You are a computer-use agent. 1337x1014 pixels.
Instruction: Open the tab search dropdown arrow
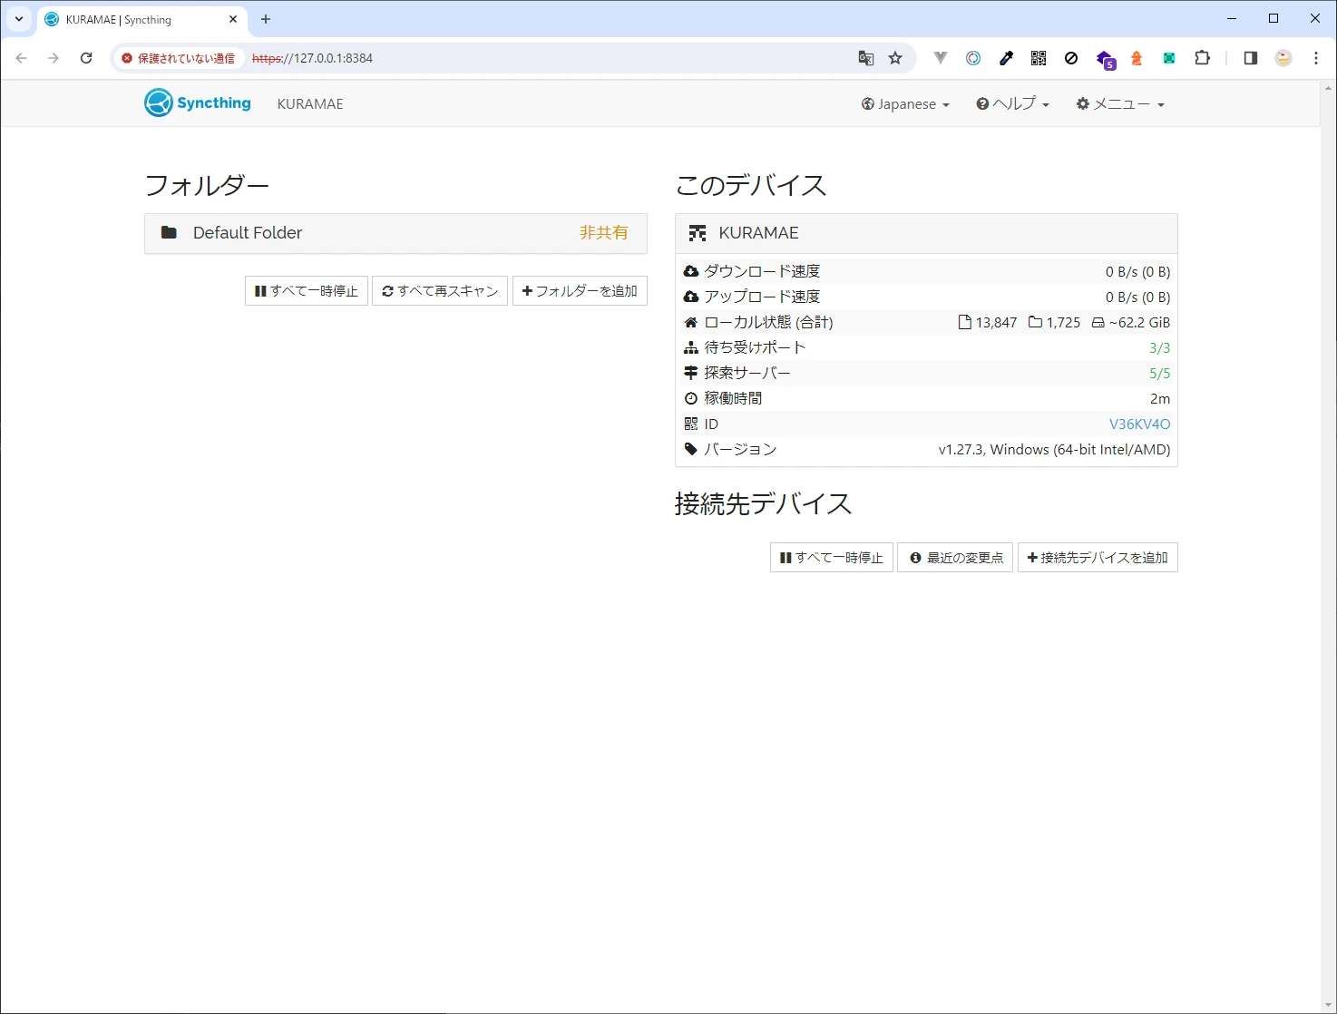tap(19, 19)
